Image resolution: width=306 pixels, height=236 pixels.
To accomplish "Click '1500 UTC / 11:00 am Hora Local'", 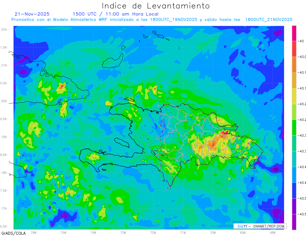I will tap(116, 14).
